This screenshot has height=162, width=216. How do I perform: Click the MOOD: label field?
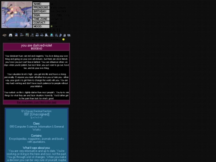point(41,26)
